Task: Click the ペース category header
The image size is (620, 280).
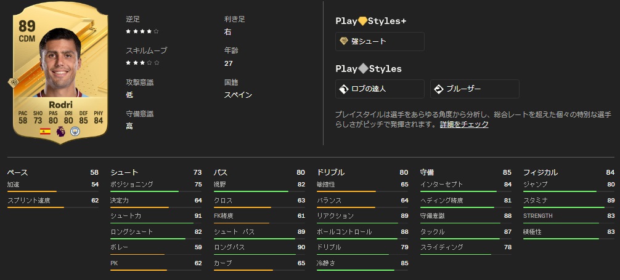Action: [17, 173]
